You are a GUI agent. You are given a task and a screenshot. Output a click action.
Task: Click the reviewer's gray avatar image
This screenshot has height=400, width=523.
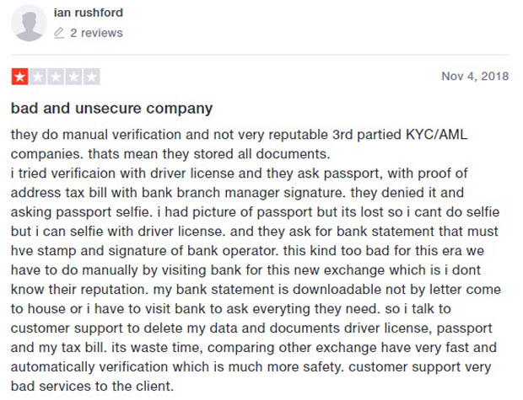[30, 23]
